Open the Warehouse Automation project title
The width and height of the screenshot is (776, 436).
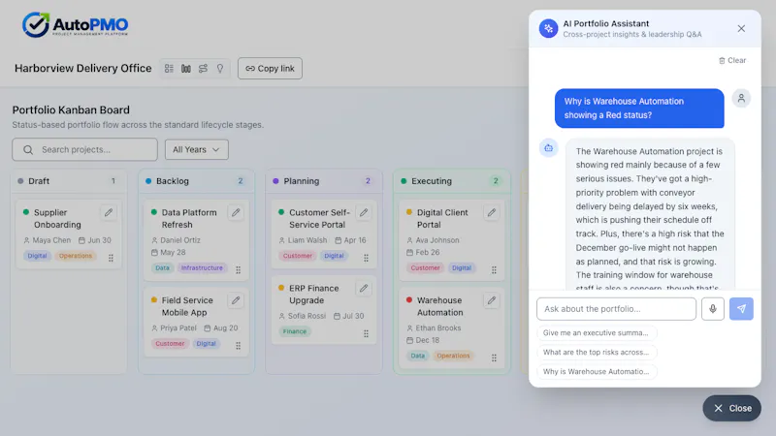click(439, 306)
